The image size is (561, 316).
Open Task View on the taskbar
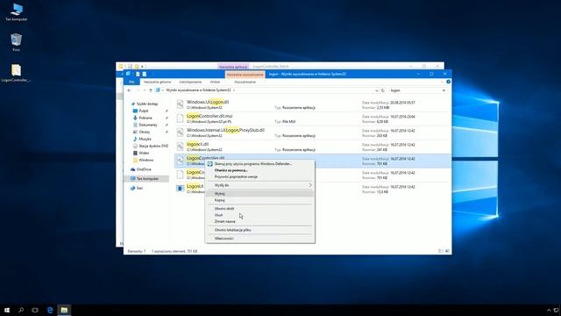(35, 310)
